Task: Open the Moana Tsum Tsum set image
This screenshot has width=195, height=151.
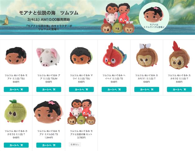Action: click(81, 112)
